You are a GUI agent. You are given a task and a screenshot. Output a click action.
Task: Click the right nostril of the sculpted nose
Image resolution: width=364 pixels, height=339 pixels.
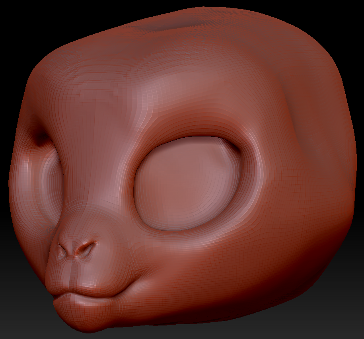click(x=86, y=249)
